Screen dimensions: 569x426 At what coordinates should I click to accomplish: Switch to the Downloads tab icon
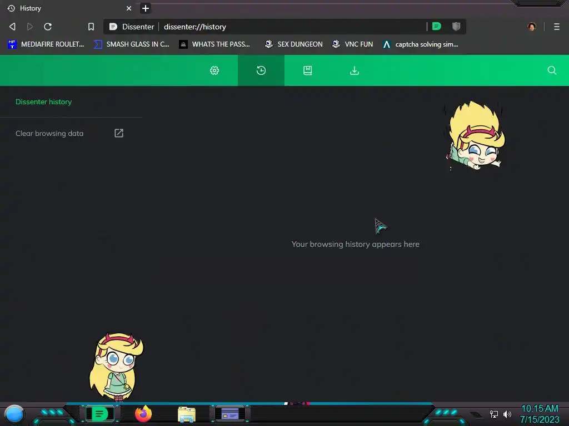pyautogui.click(x=355, y=70)
